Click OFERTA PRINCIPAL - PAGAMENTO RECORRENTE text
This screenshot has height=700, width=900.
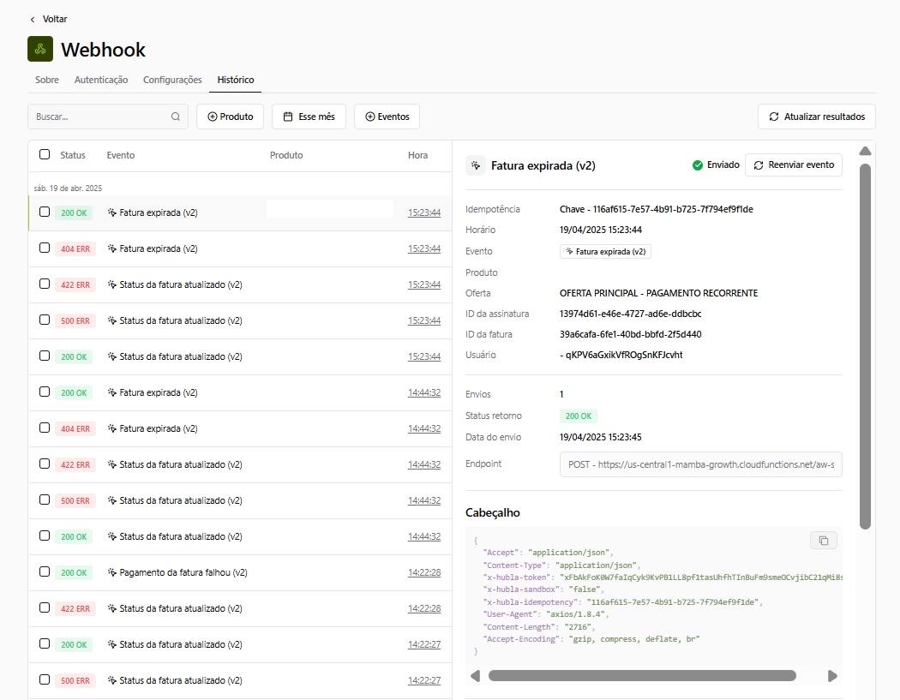(x=658, y=293)
